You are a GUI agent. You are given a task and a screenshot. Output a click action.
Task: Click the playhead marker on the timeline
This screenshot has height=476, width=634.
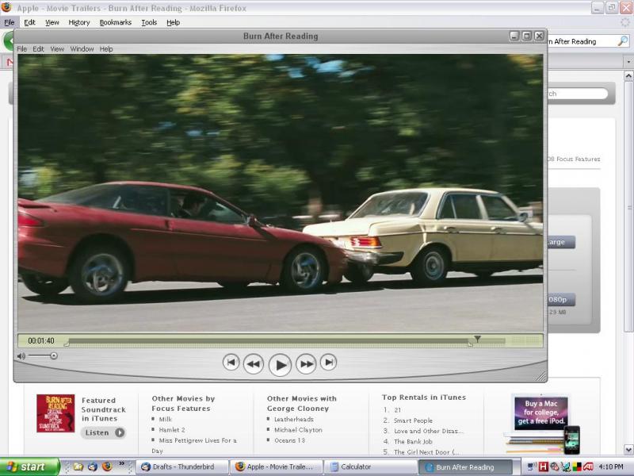click(477, 339)
